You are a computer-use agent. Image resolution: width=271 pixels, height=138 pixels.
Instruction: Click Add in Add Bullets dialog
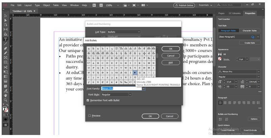pos(170,63)
